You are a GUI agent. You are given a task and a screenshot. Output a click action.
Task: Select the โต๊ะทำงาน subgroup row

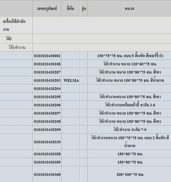[85, 47]
